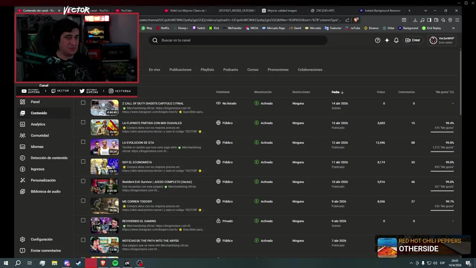Sort by Fecha column arrow
The width and height of the screenshot is (476, 268).
[x=342, y=92]
